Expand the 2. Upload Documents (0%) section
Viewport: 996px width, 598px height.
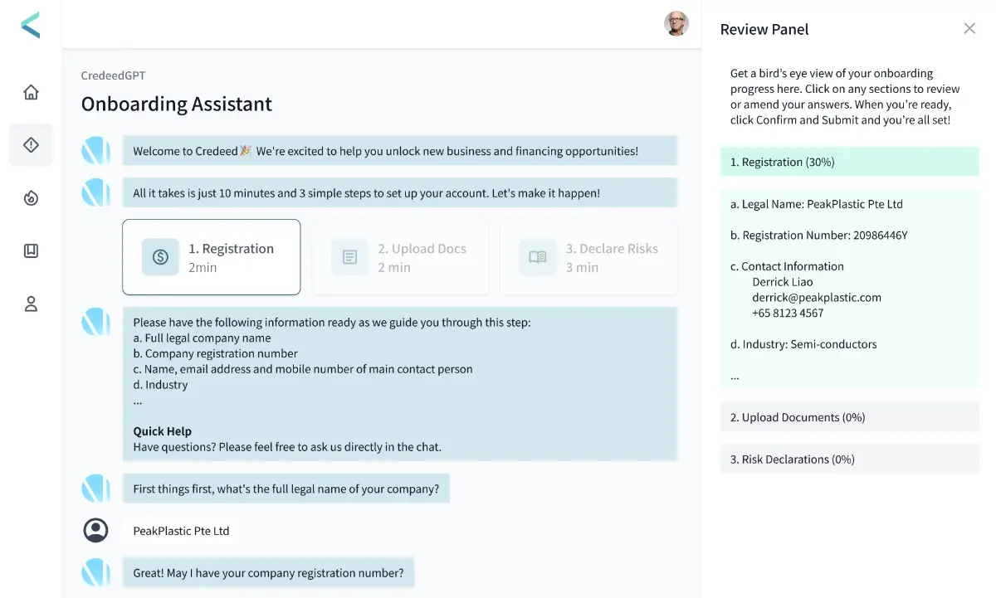coord(850,417)
